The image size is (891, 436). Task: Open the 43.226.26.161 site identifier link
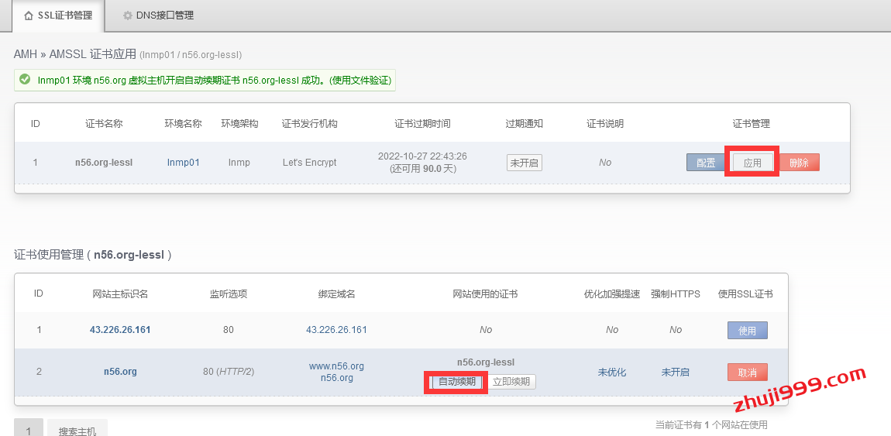pos(120,330)
